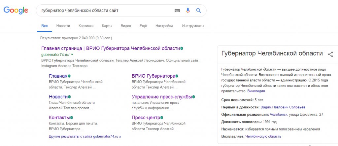Switch to the Картинки tab

(86, 26)
